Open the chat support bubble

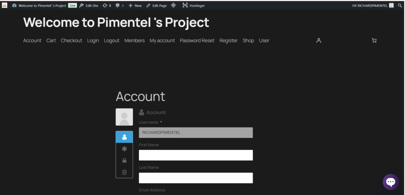click(x=390, y=182)
